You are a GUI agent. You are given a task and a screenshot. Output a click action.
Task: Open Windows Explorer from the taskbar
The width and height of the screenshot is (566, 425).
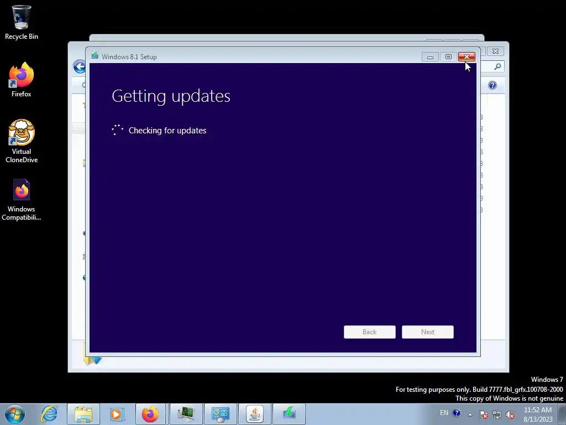point(83,414)
